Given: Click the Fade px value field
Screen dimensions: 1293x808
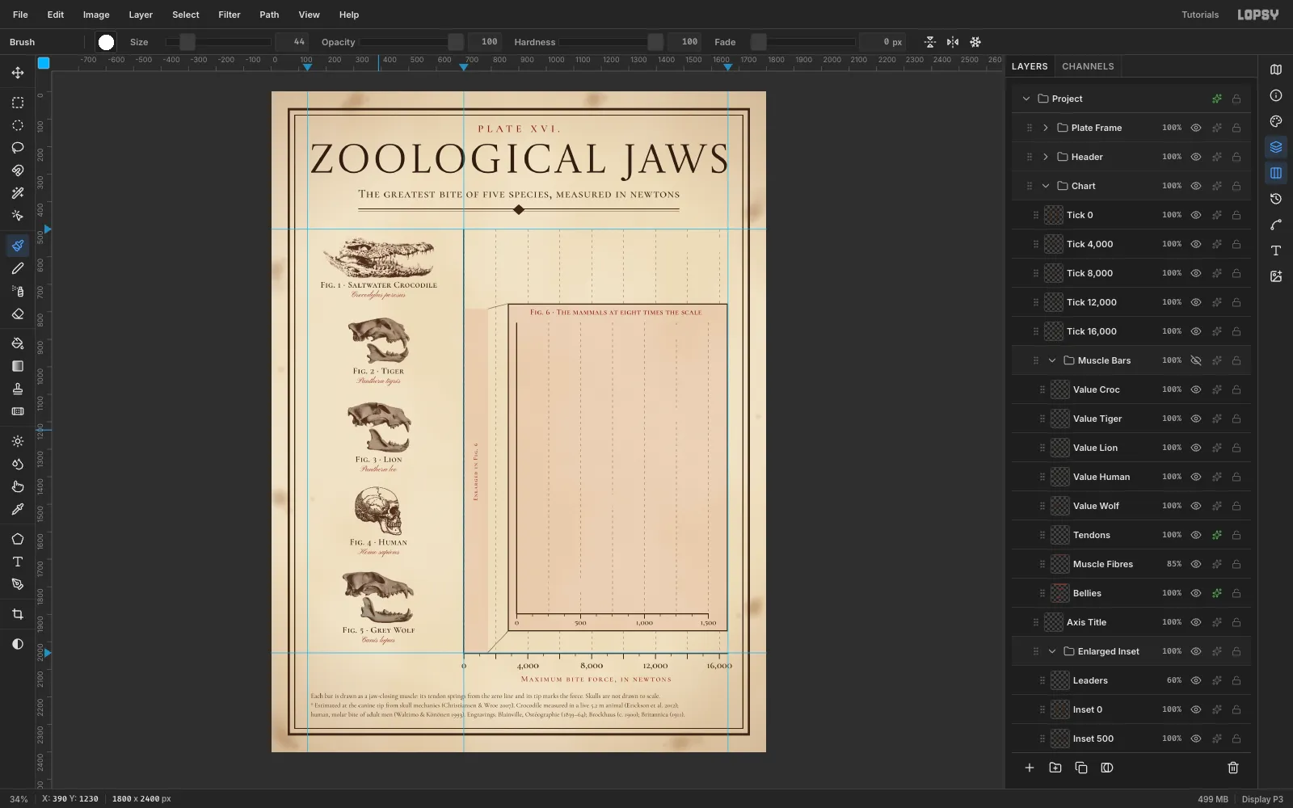Looking at the screenshot, I should click(882, 42).
